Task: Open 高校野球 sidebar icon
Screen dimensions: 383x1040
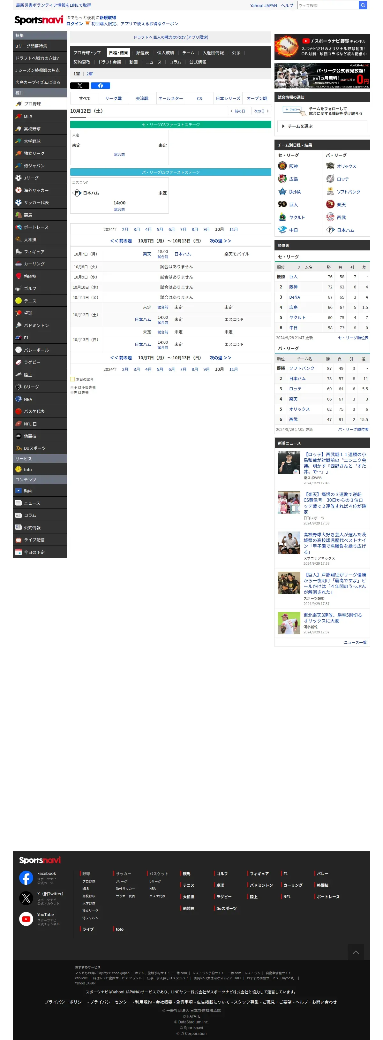Action: [18, 129]
